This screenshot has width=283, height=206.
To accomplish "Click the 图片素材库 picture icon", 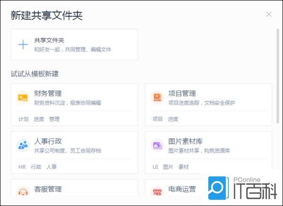I will 157,145.
